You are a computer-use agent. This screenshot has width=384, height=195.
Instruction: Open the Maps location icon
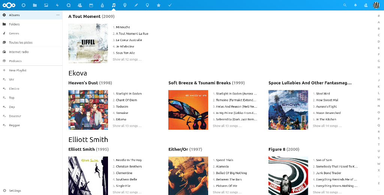click(147, 5)
